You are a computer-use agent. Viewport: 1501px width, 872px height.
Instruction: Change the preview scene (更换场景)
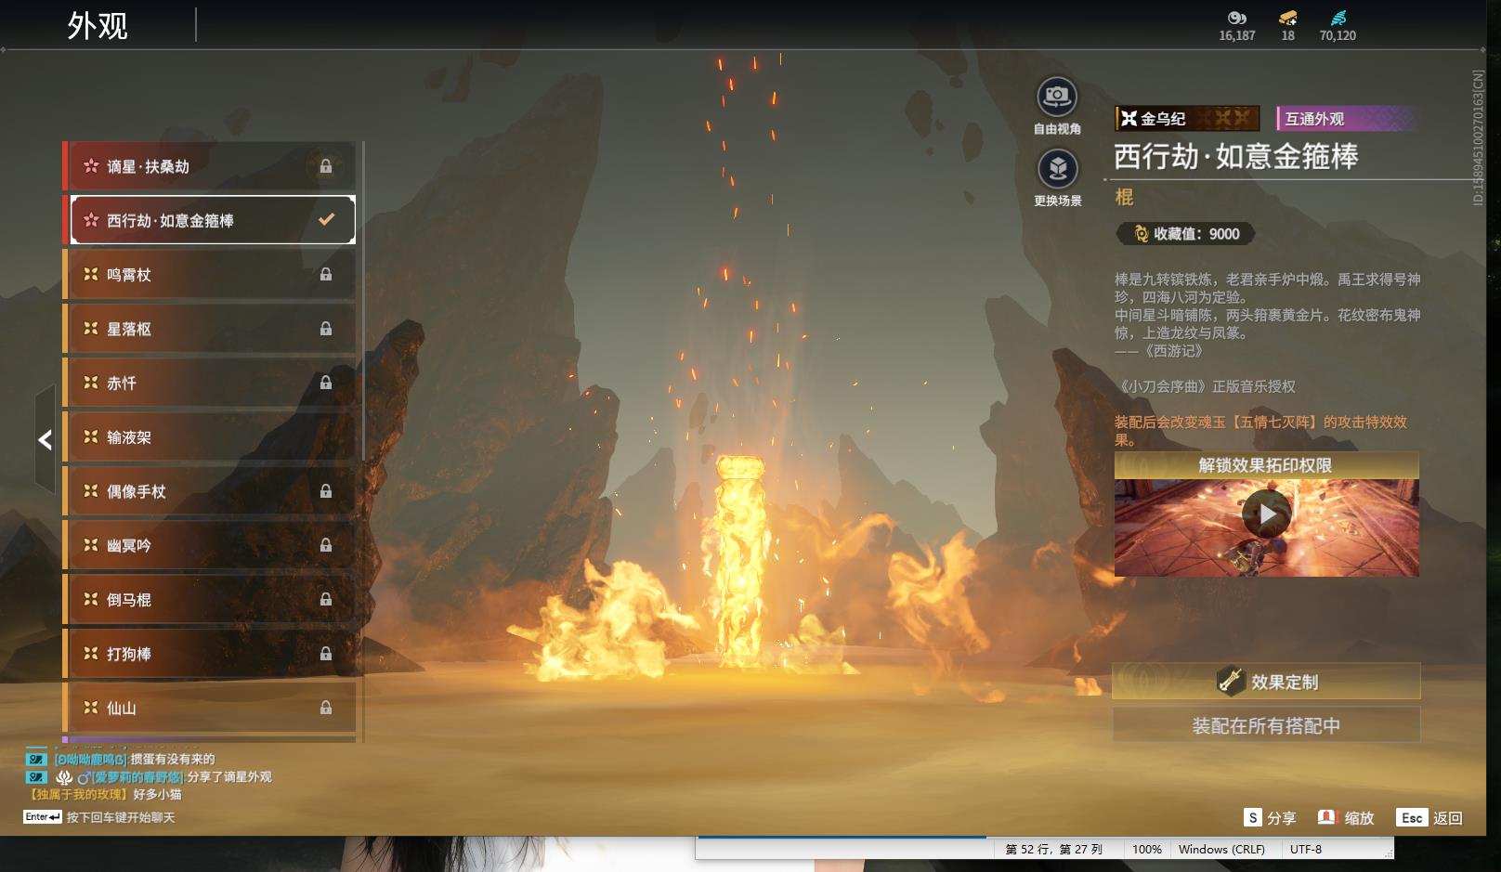click(x=1057, y=169)
